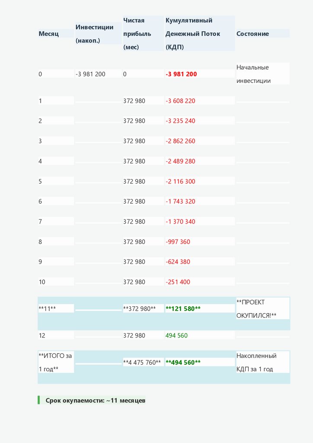Click the -3 608 220 cash flow cell
The image size is (313, 443).
coord(180,101)
